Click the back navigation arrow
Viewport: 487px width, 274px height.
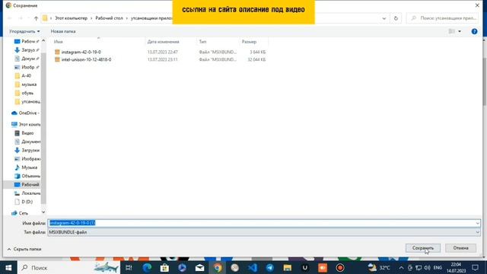[x=10, y=18]
